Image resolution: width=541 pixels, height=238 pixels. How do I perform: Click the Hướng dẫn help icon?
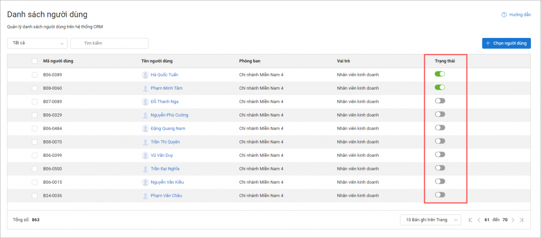(503, 15)
